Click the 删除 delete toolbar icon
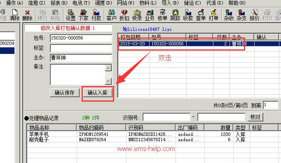Viewport: 281px width, 163px height. tap(28, 15)
